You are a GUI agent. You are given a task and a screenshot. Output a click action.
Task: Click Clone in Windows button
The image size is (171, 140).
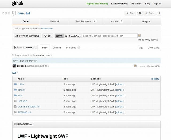pyautogui.click(x=27, y=36)
